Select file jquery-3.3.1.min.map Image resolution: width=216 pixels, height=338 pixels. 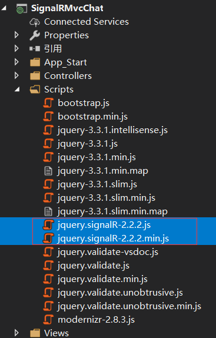tap(103, 171)
